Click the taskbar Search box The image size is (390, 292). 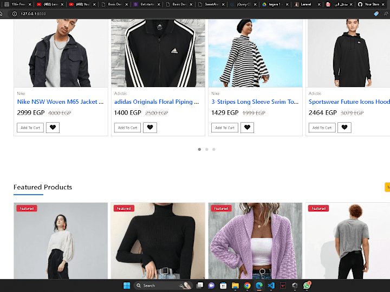click(x=163, y=286)
